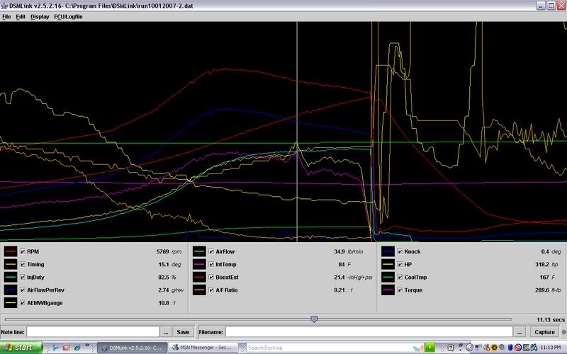The image size is (567, 354).
Task: Click the Save note button
Action: click(183, 331)
